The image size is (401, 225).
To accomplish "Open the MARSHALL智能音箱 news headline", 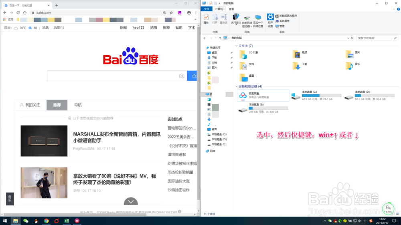I will tap(117, 137).
